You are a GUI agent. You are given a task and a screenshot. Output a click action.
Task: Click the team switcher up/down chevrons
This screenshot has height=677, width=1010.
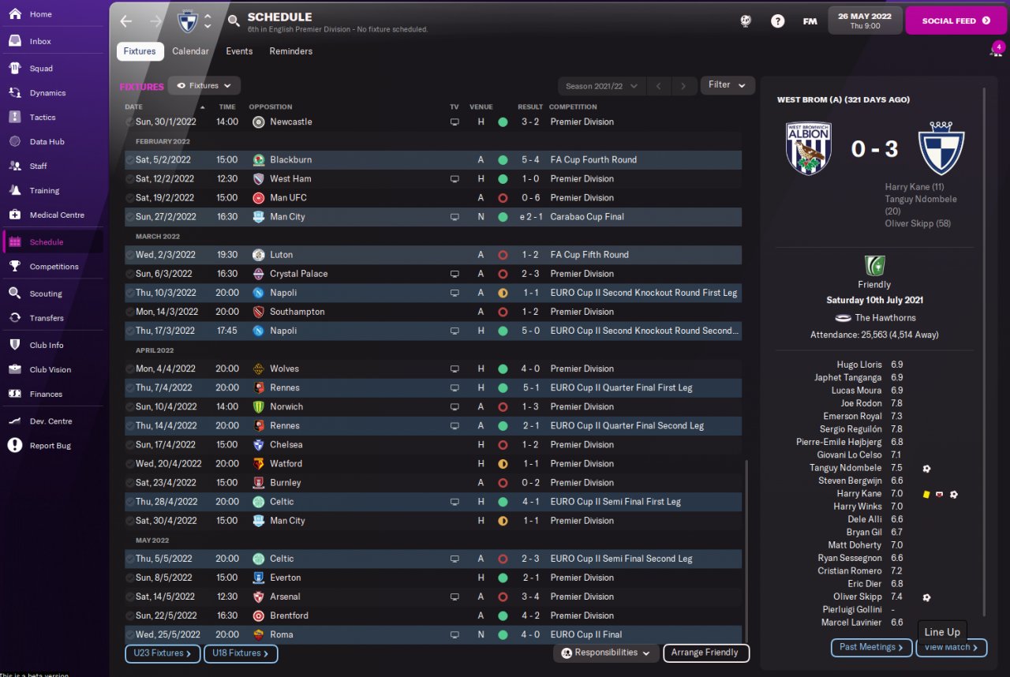coord(208,21)
